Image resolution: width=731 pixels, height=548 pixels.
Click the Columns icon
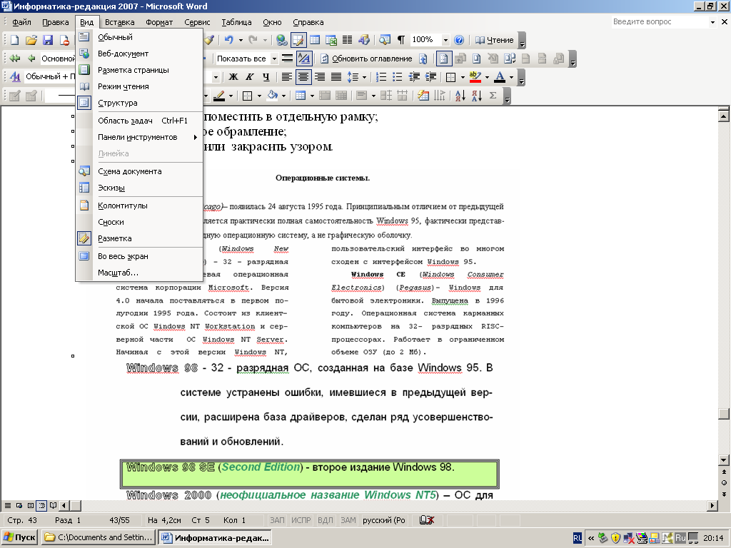(x=348, y=40)
